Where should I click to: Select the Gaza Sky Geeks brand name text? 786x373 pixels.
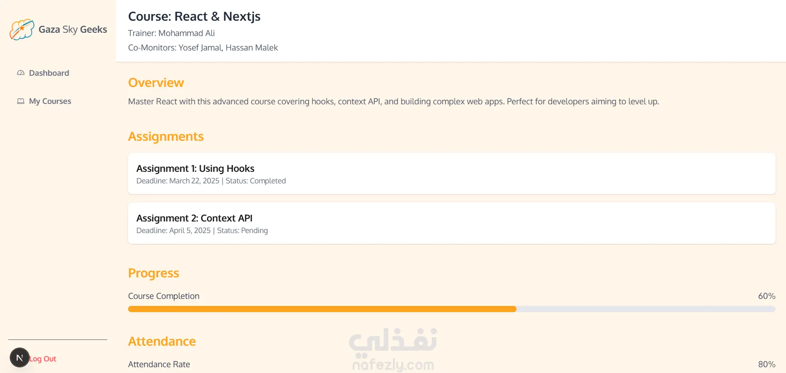73,29
